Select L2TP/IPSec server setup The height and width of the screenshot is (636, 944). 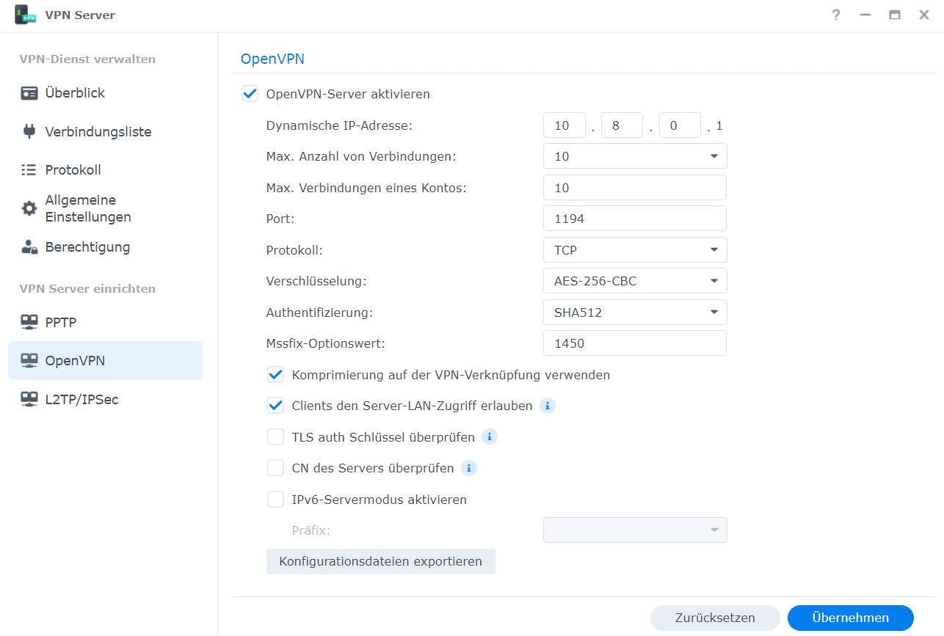click(105, 399)
